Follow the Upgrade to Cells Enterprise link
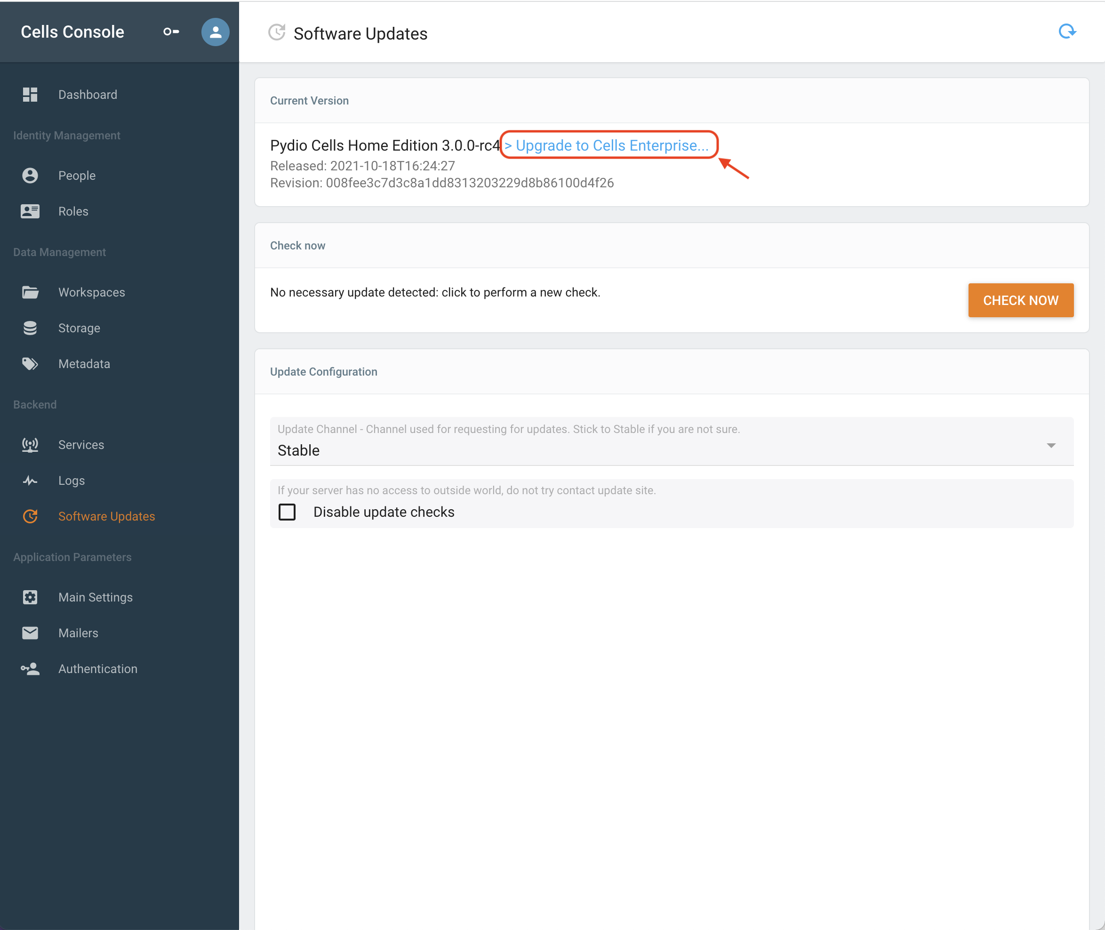 (607, 145)
